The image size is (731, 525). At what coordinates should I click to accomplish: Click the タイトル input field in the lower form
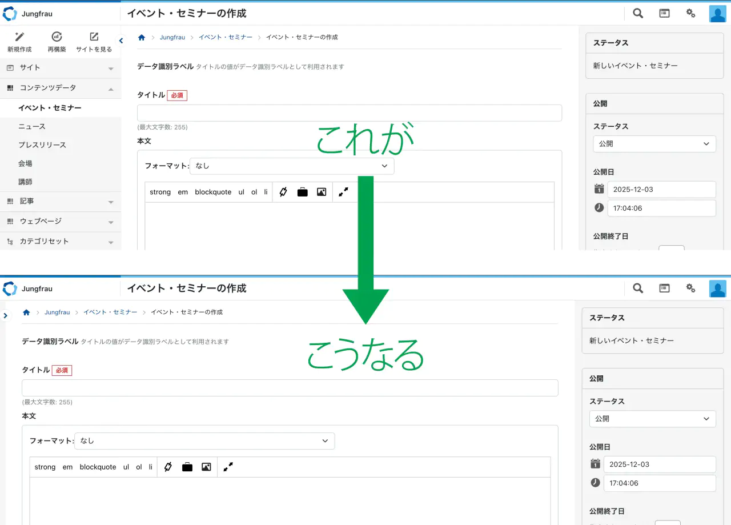[290, 388]
